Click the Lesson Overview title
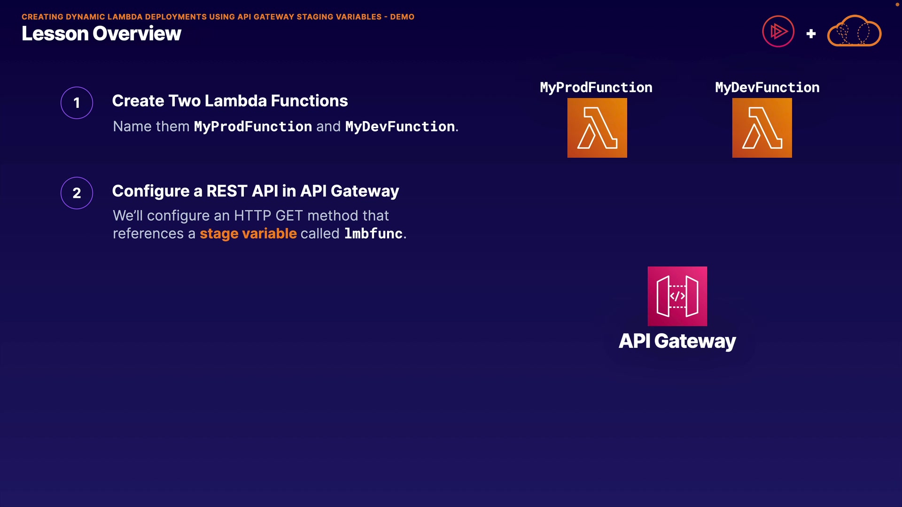902x507 pixels. pyautogui.click(x=101, y=34)
